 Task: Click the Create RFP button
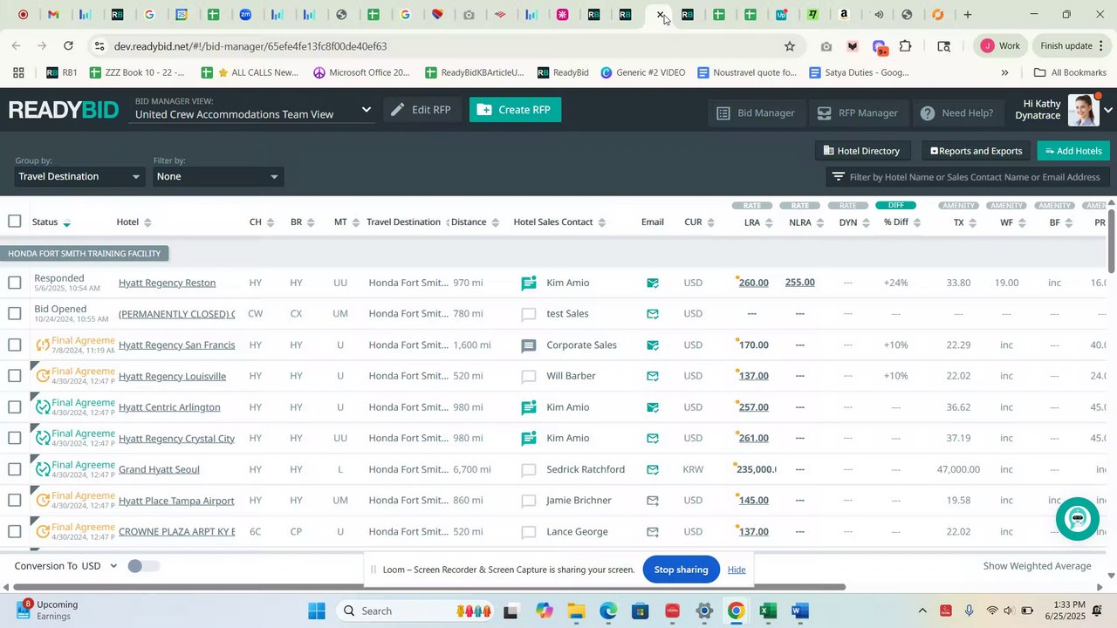(x=515, y=110)
